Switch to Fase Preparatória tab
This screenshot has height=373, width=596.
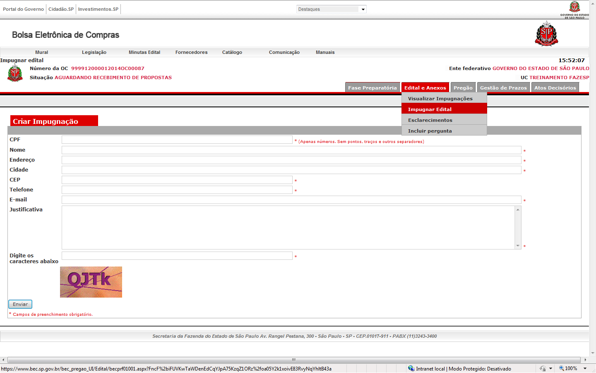(x=372, y=87)
